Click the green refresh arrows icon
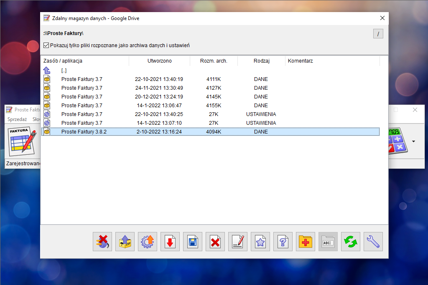 pyautogui.click(x=351, y=242)
